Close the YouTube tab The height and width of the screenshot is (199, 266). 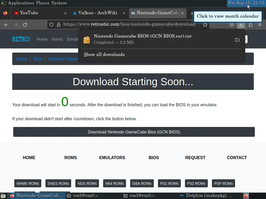65,13
